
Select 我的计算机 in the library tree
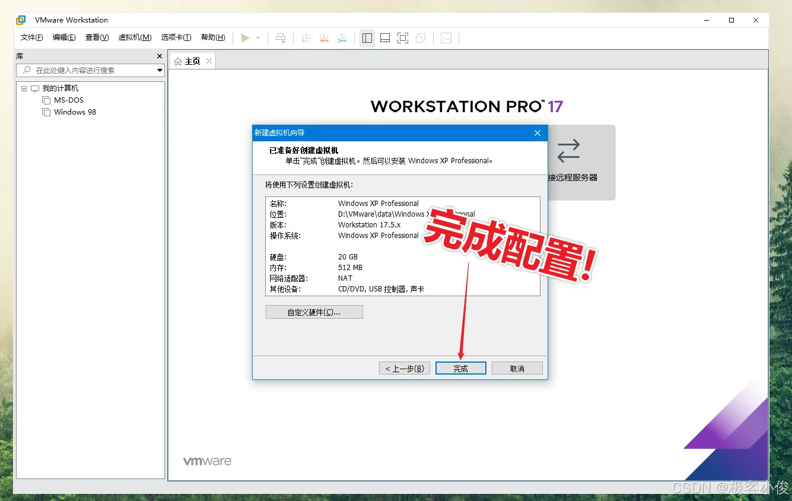[x=61, y=88]
